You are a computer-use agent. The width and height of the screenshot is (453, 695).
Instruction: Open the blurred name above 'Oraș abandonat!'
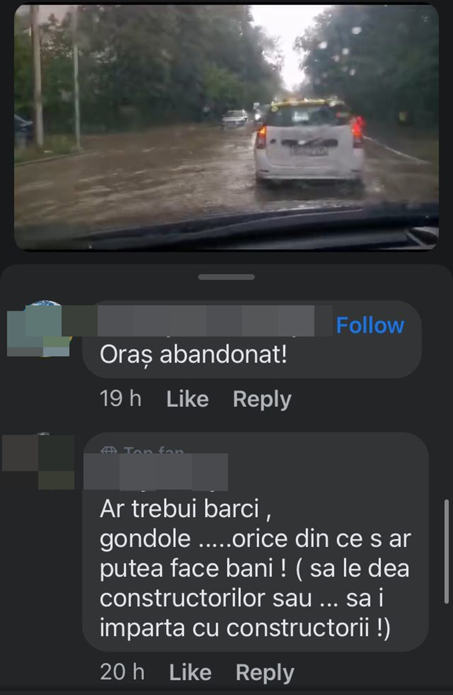coord(206,321)
